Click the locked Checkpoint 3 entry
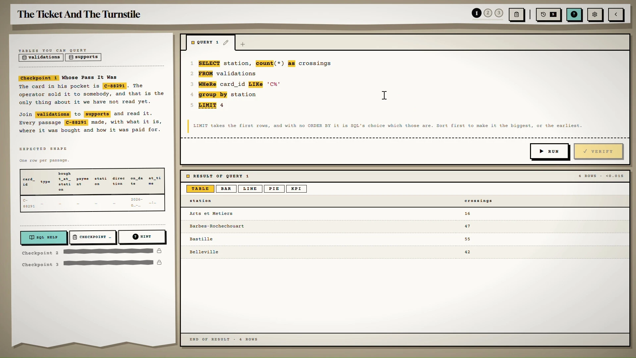 92,264
